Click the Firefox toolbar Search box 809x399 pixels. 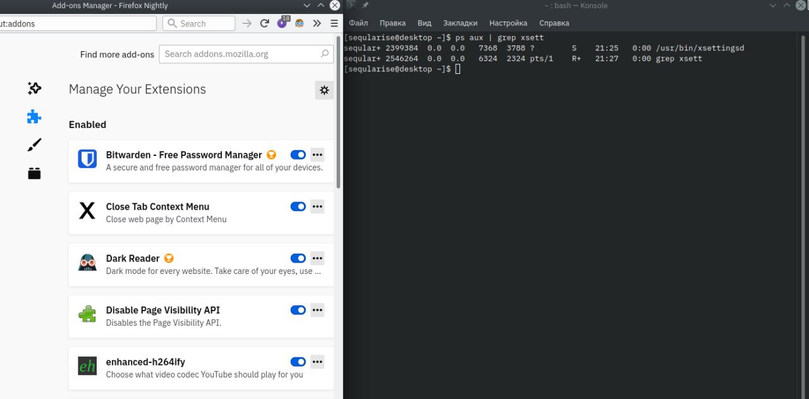pos(199,23)
